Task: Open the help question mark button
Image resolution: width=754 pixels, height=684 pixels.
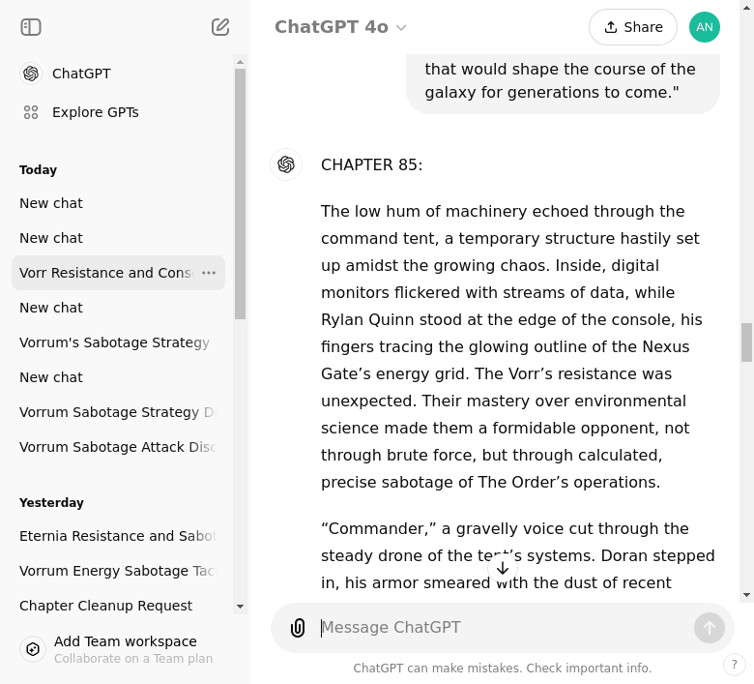Action: coord(735,665)
